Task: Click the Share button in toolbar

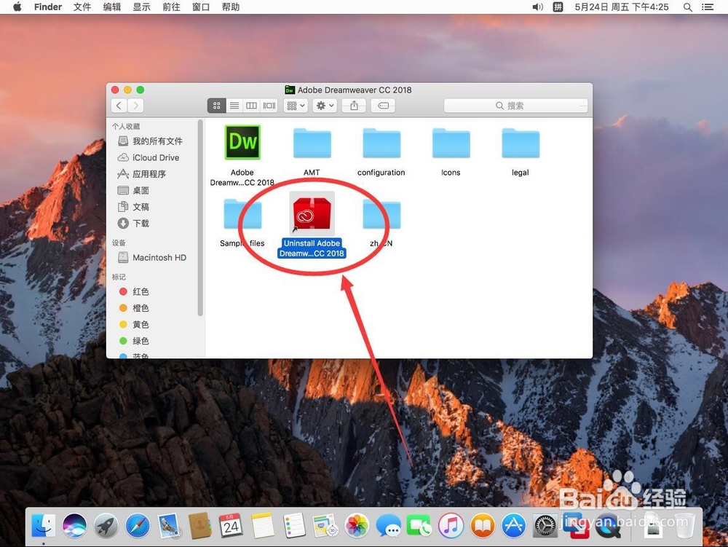Action: click(354, 106)
